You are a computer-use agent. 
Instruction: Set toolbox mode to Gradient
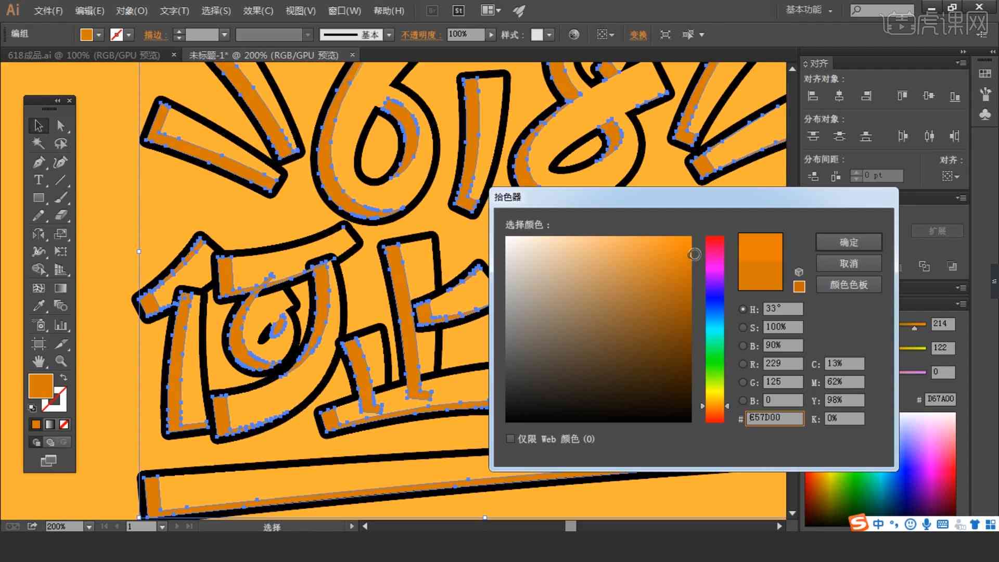50,425
